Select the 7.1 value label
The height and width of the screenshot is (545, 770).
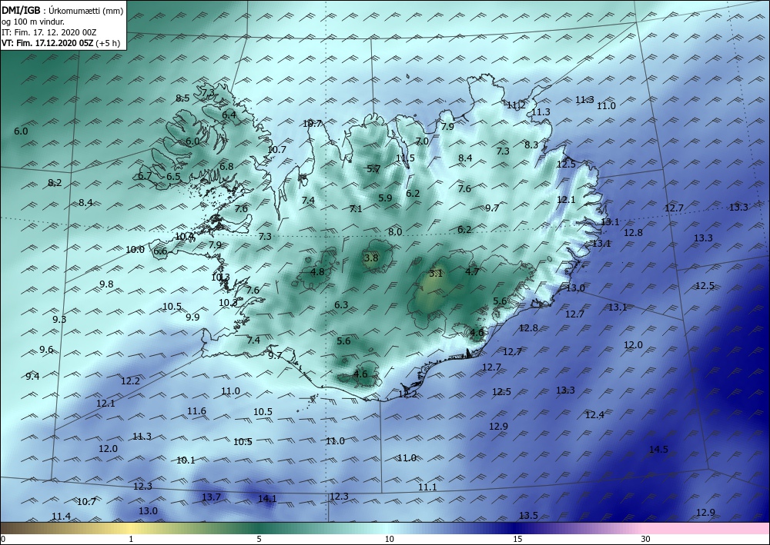pyautogui.click(x=356, y=209)
